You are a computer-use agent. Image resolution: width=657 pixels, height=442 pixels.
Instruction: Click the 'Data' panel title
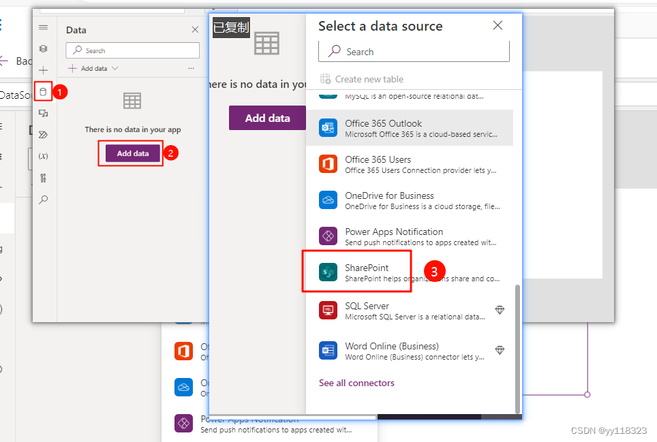pos(76,30)
